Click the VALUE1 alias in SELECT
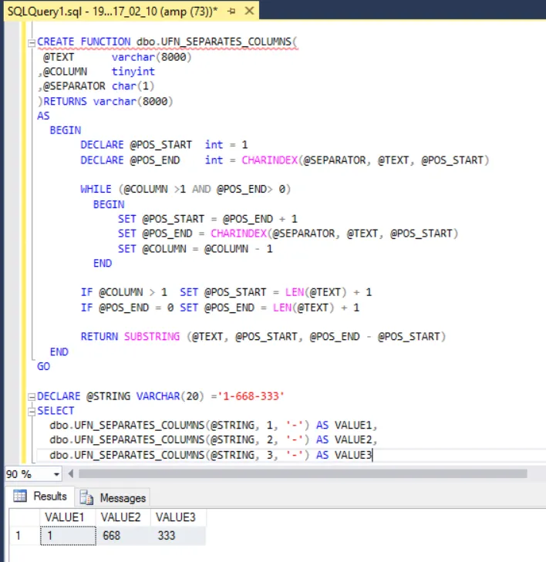The width and height of the screenshot is (546, 562). click(x=353, y=425)
